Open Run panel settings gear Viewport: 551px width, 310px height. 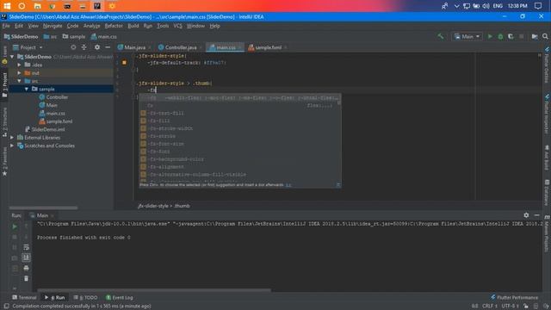click(x=526, y=215)
